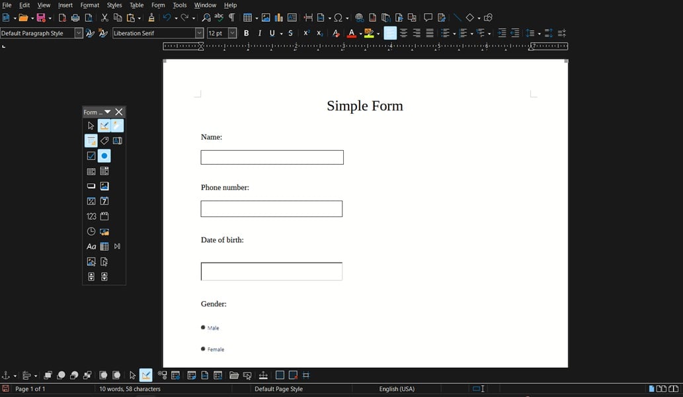Click English (USA) language in status bar
683x397 pixels.
(397, 388)
